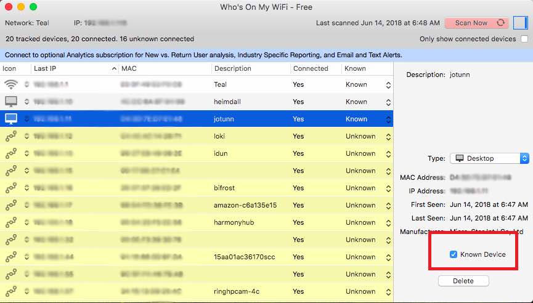Click the 20 tracked devices summary text
The height and width of the screenshot is (303, 533).
[100, 39]
